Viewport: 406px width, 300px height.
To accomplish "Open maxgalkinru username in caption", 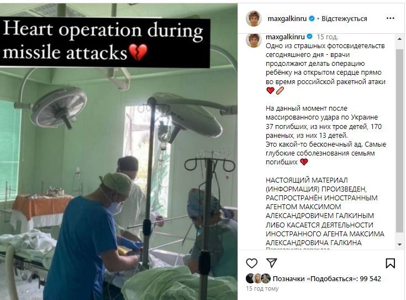I will pyautogui.click(x=285, y=37).
